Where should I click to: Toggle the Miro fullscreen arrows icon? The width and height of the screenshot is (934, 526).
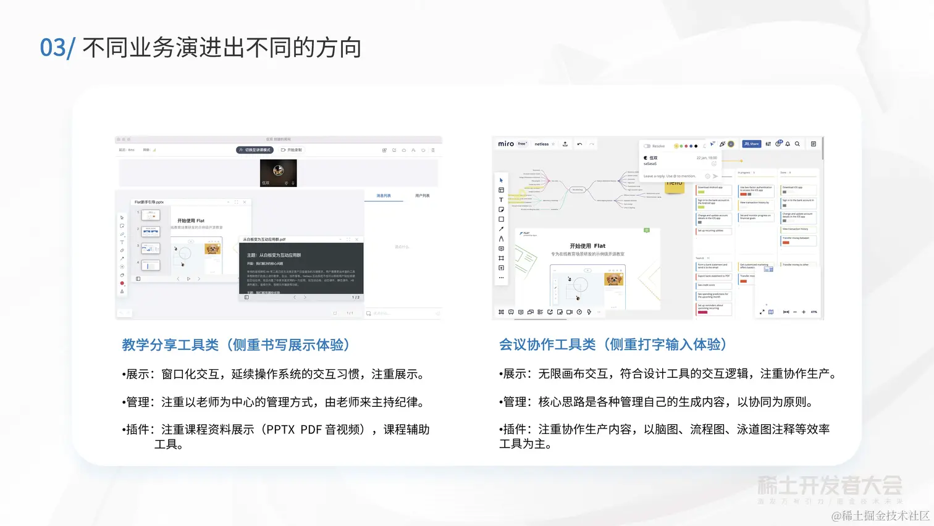(762, 312)
